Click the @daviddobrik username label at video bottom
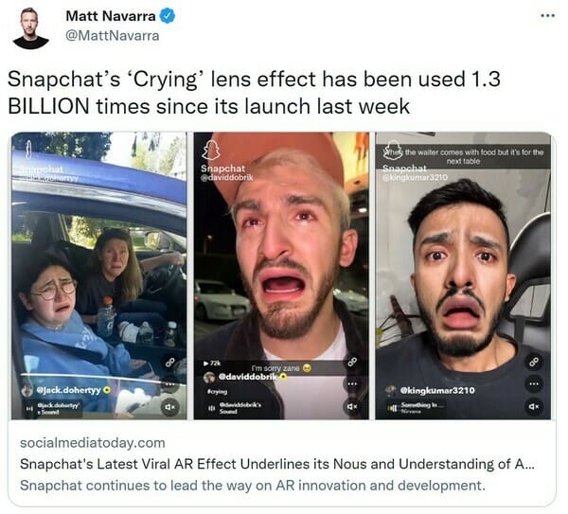Screen dimensions: 568x514 click(248, 377)
